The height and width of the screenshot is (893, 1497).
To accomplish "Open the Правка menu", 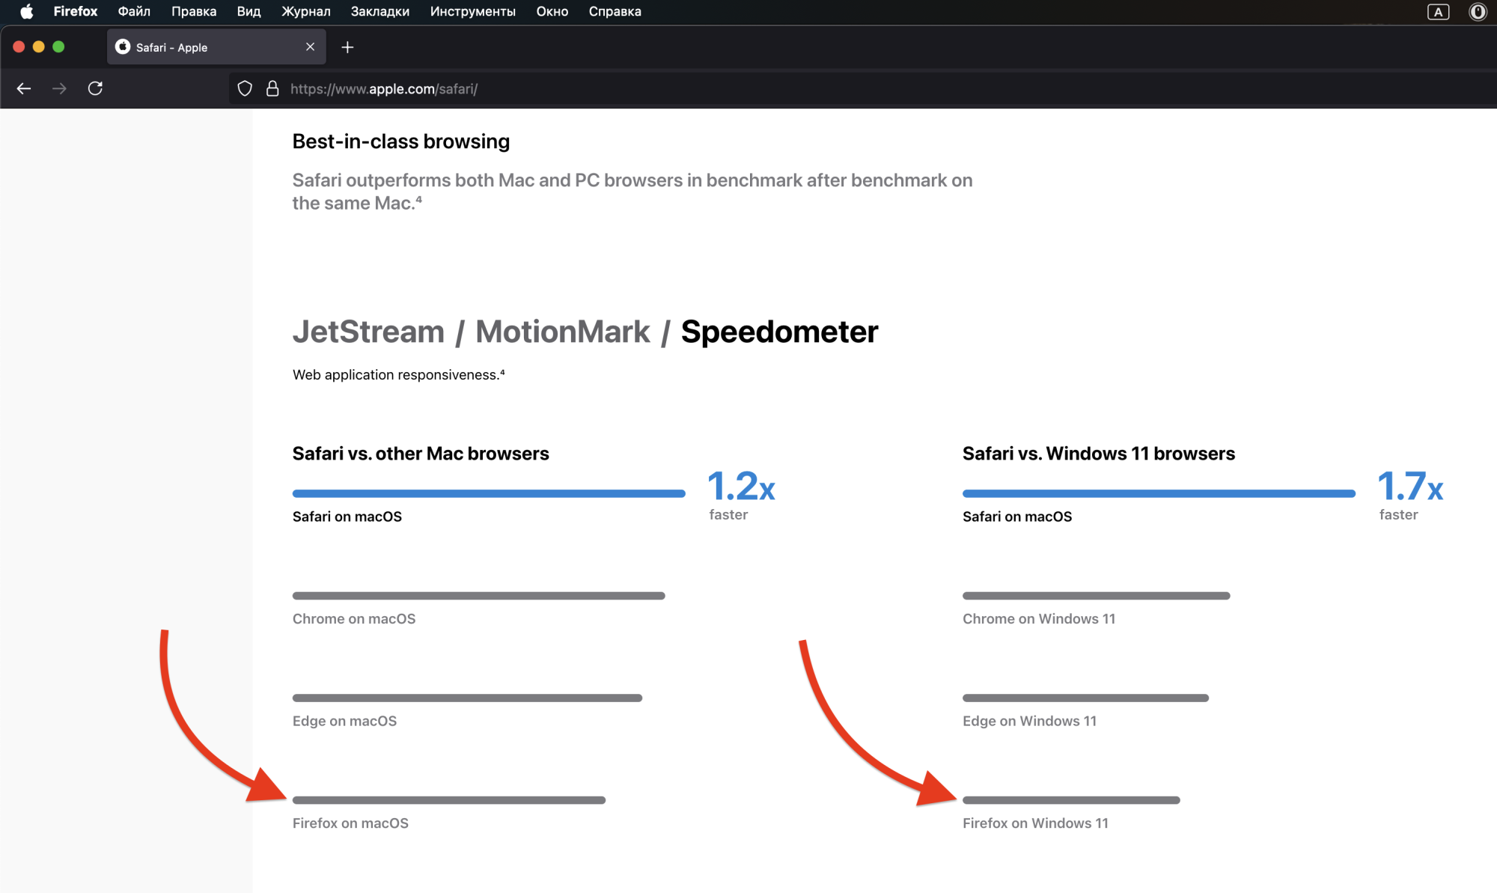I will coord(194,11).
